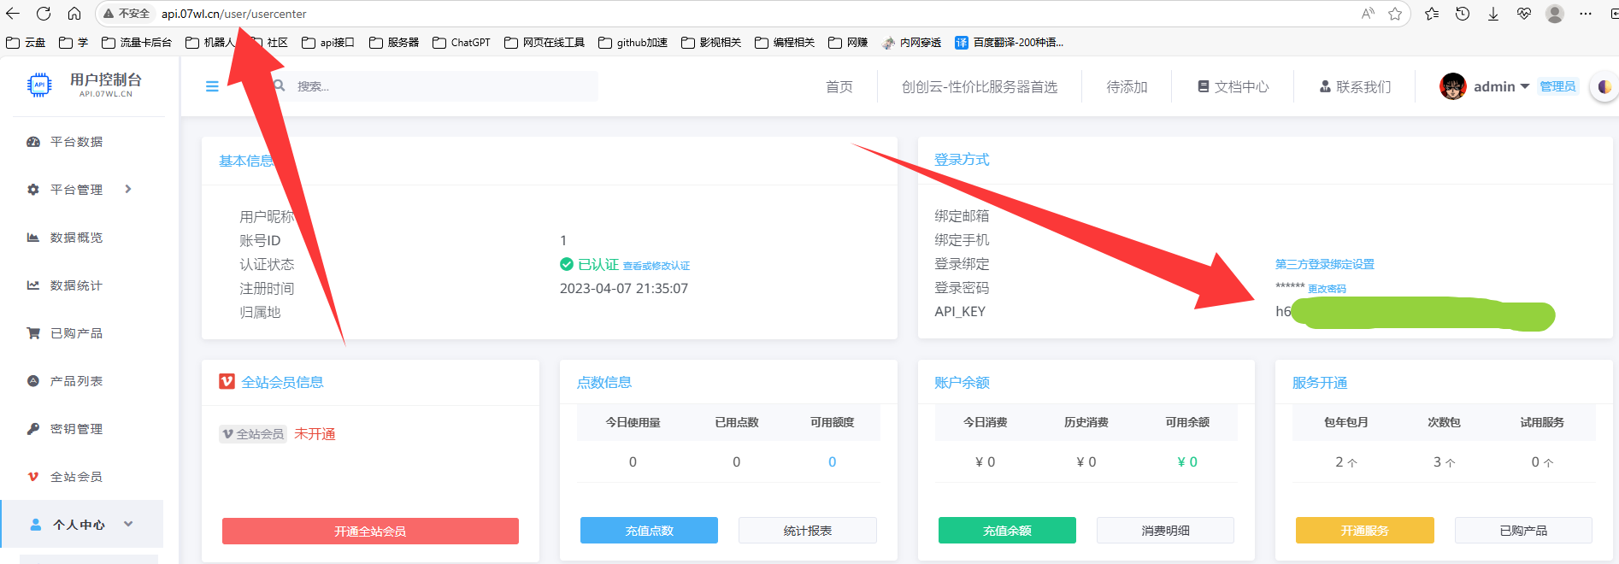The image size is (1619, 564).
Task: Click the 文档中心 navigation item
Action: coord(1233,86)
